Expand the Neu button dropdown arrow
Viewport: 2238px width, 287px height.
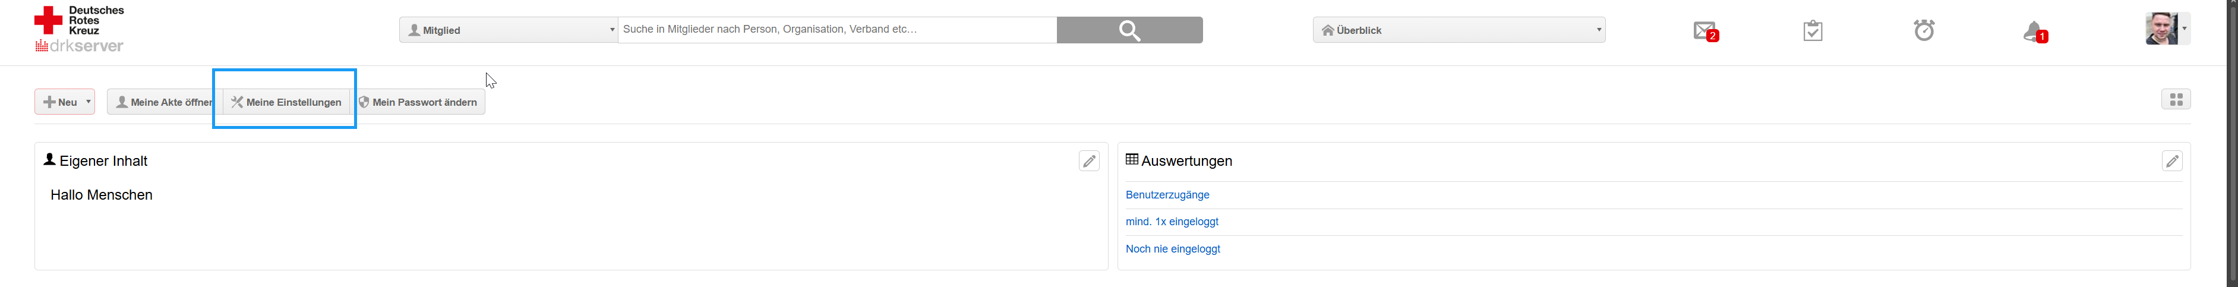click(89, 102)
